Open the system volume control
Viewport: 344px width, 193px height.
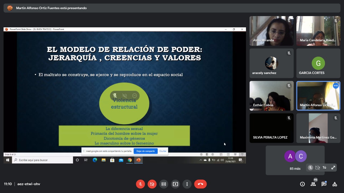tap(222, 160)
